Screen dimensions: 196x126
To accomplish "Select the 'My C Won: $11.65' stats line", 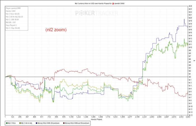I will pos(13,14).
